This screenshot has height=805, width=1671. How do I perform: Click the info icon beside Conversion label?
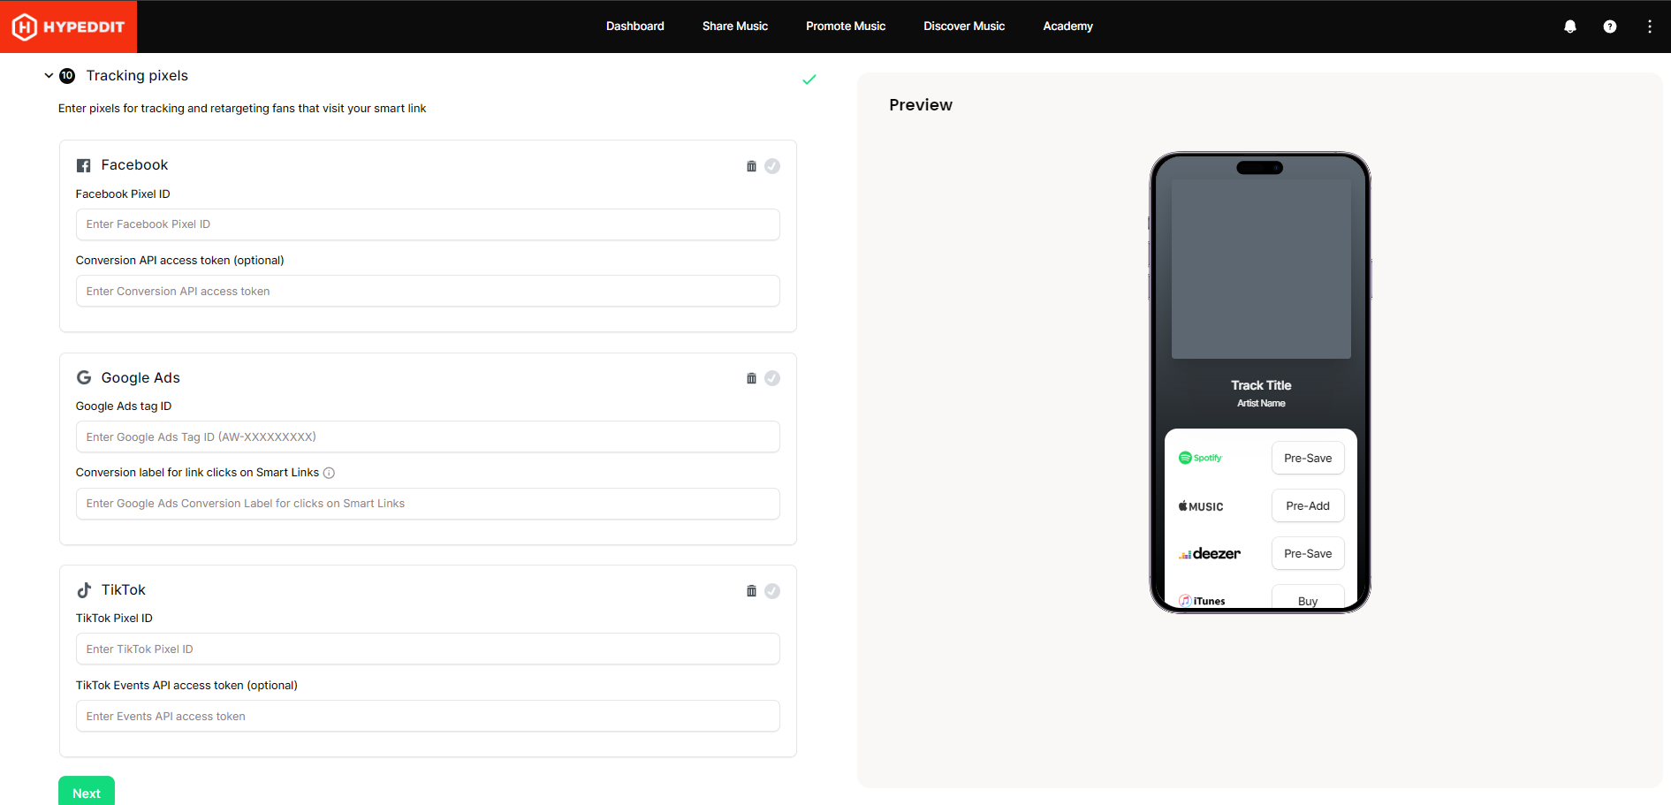tap(329, 473)
